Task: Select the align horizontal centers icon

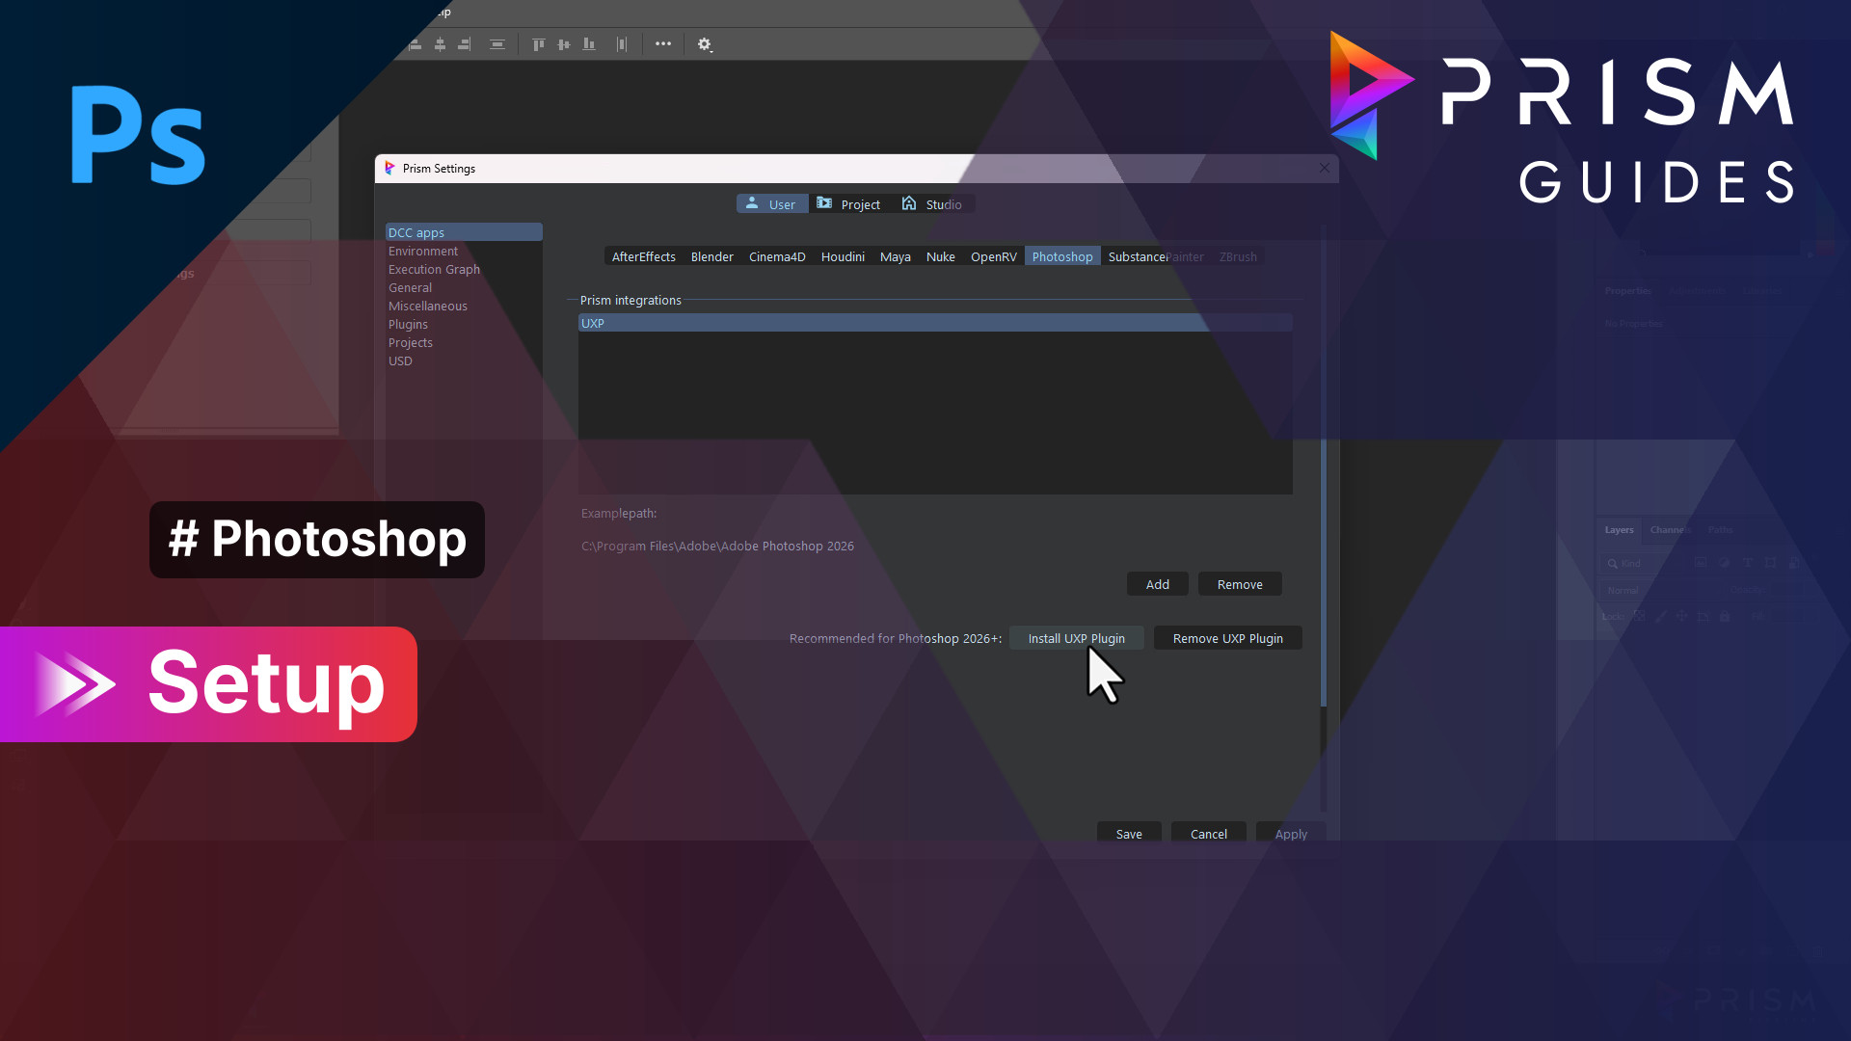Action: tap(440, 44)
